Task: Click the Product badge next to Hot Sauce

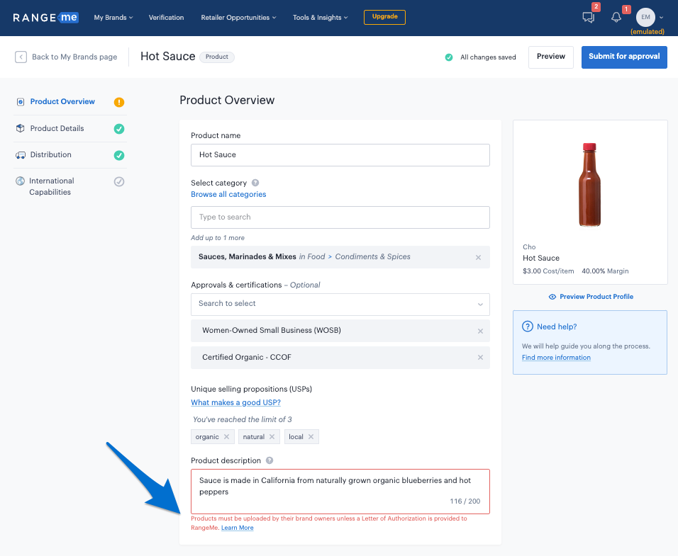Action: 216,57
